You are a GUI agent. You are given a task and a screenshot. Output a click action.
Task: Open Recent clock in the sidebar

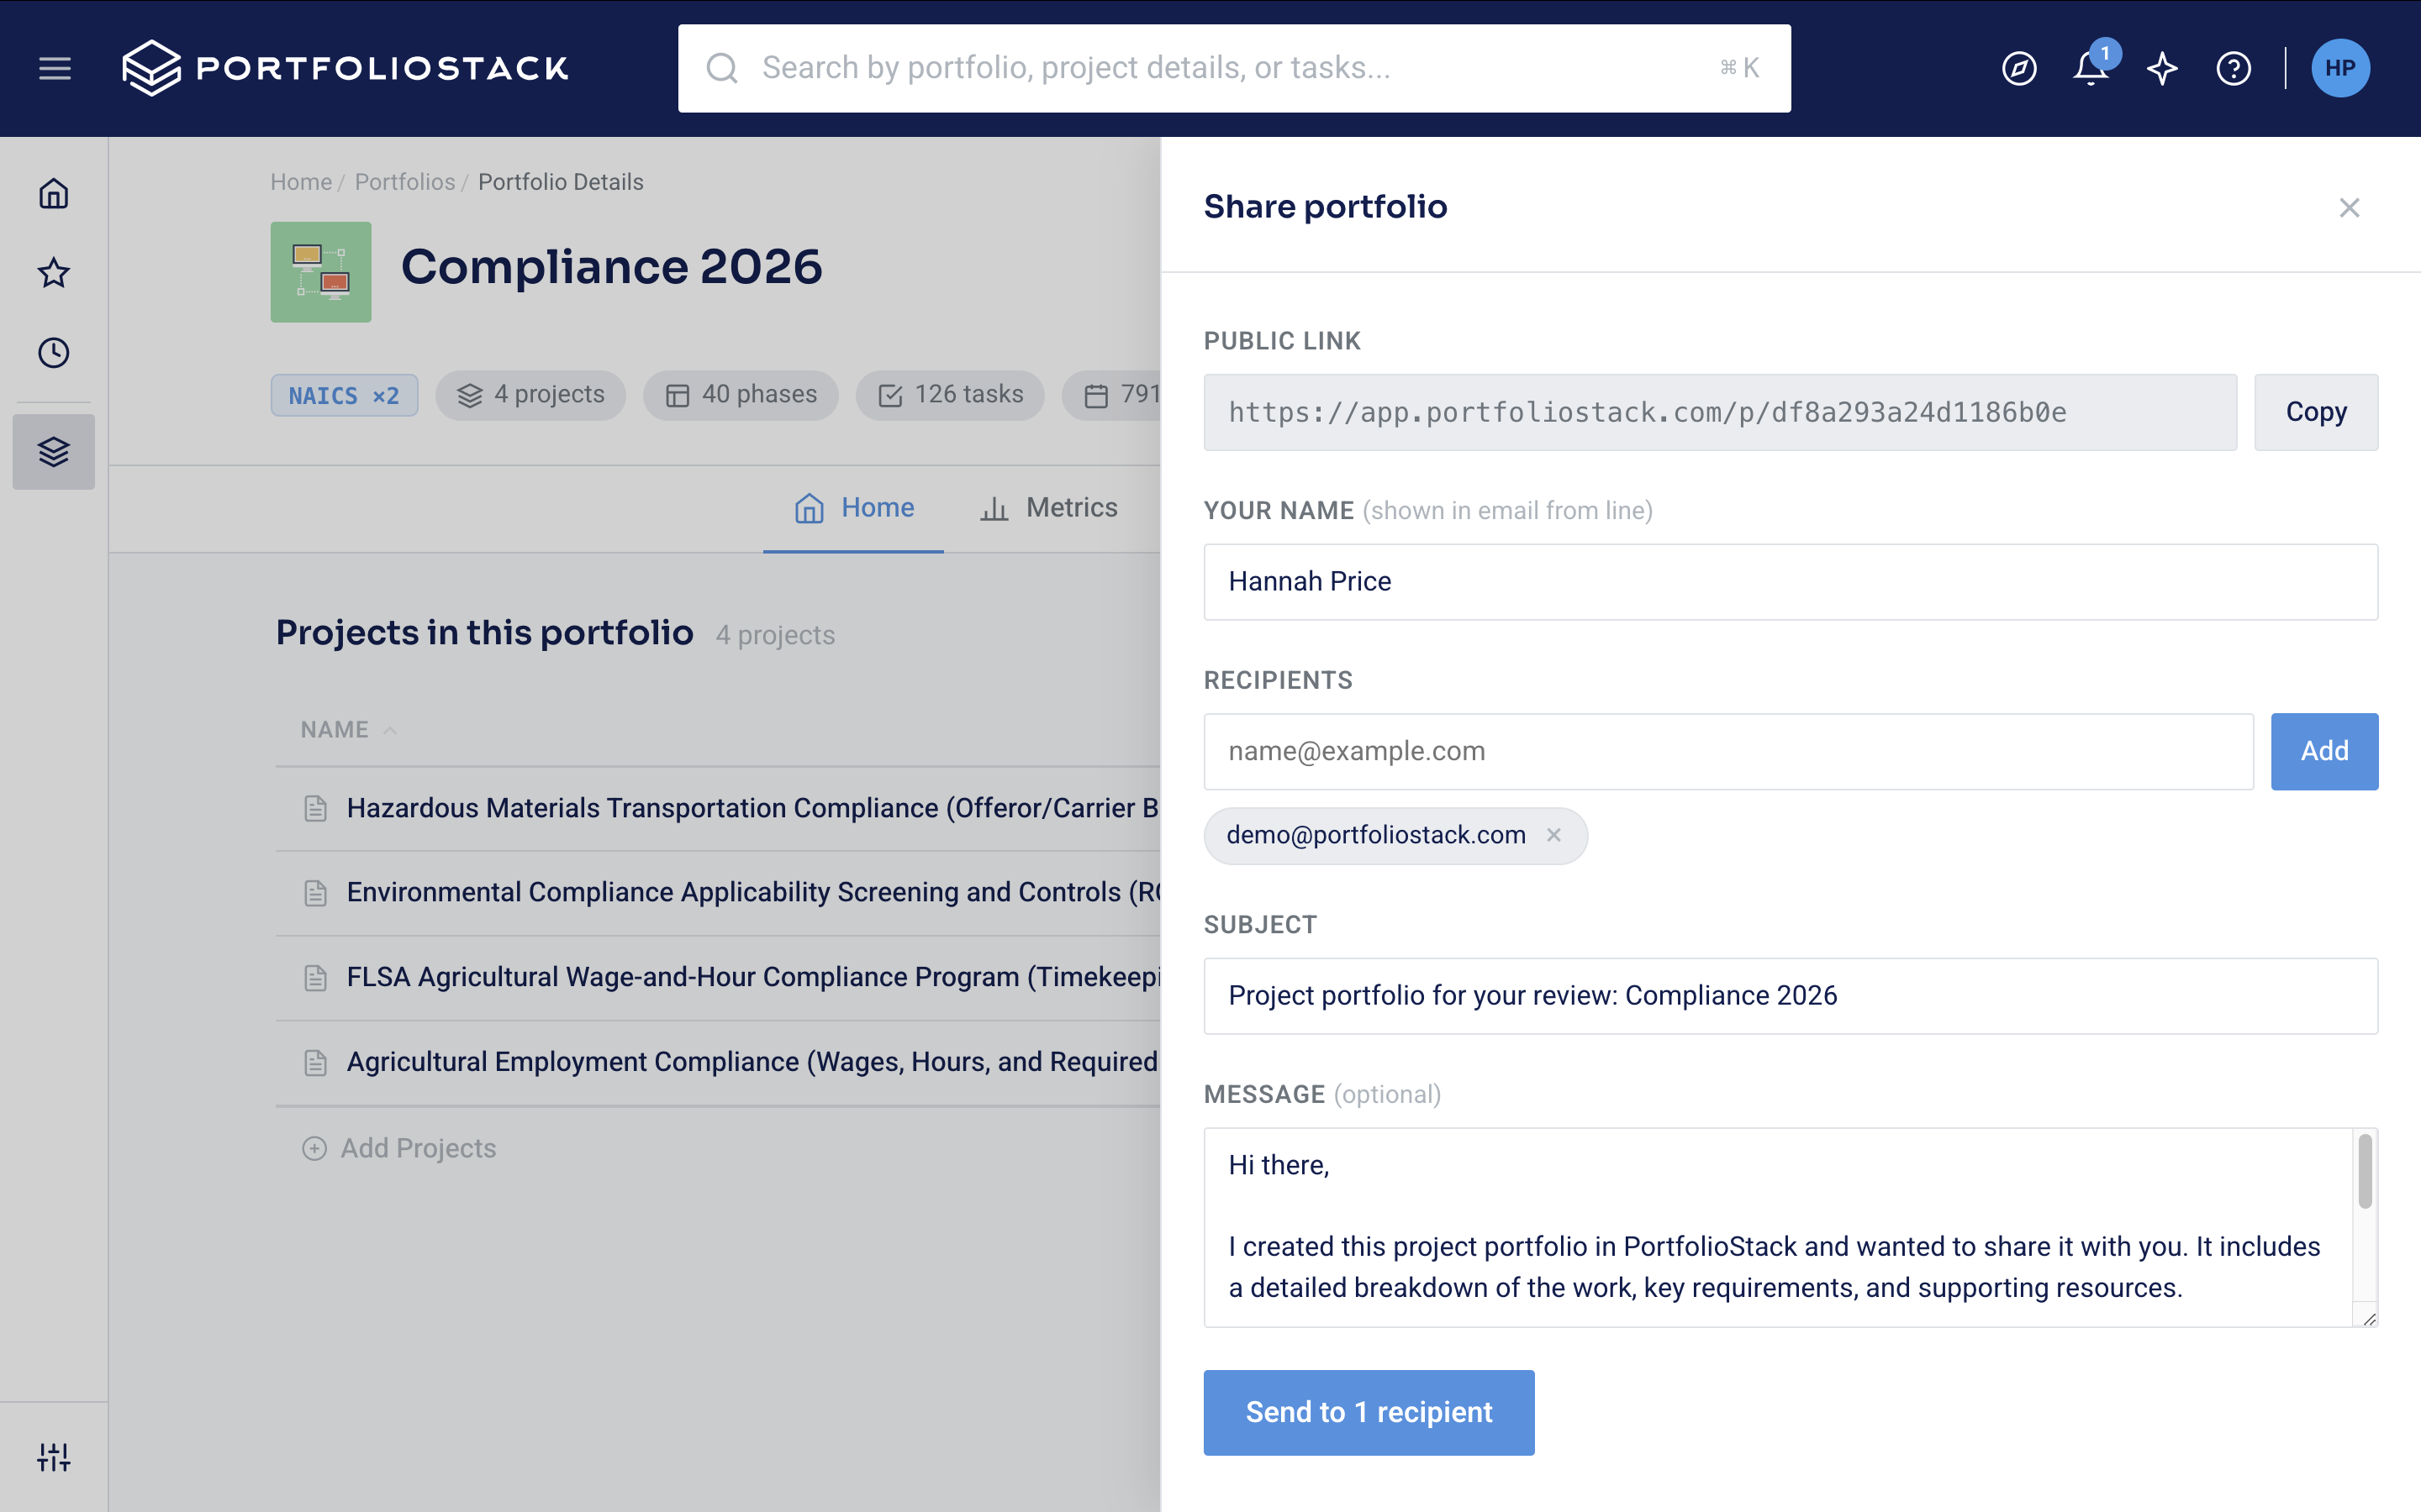54,352
